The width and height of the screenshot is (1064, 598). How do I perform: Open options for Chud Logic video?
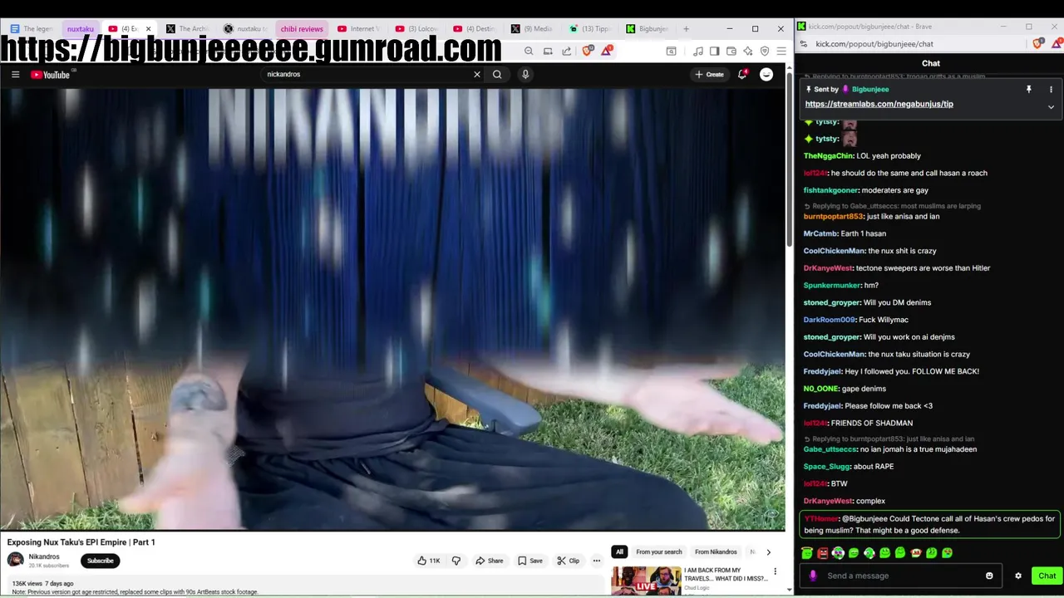(775, 571)
